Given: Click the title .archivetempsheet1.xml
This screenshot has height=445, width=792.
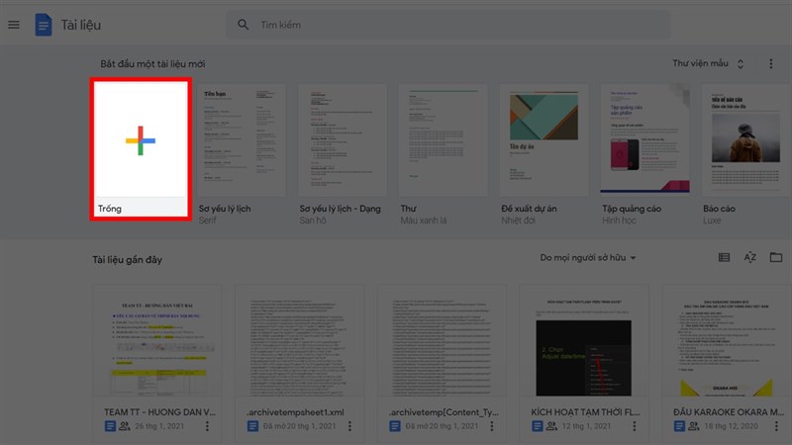Looking at the screenshot, I should click(295, 412).
